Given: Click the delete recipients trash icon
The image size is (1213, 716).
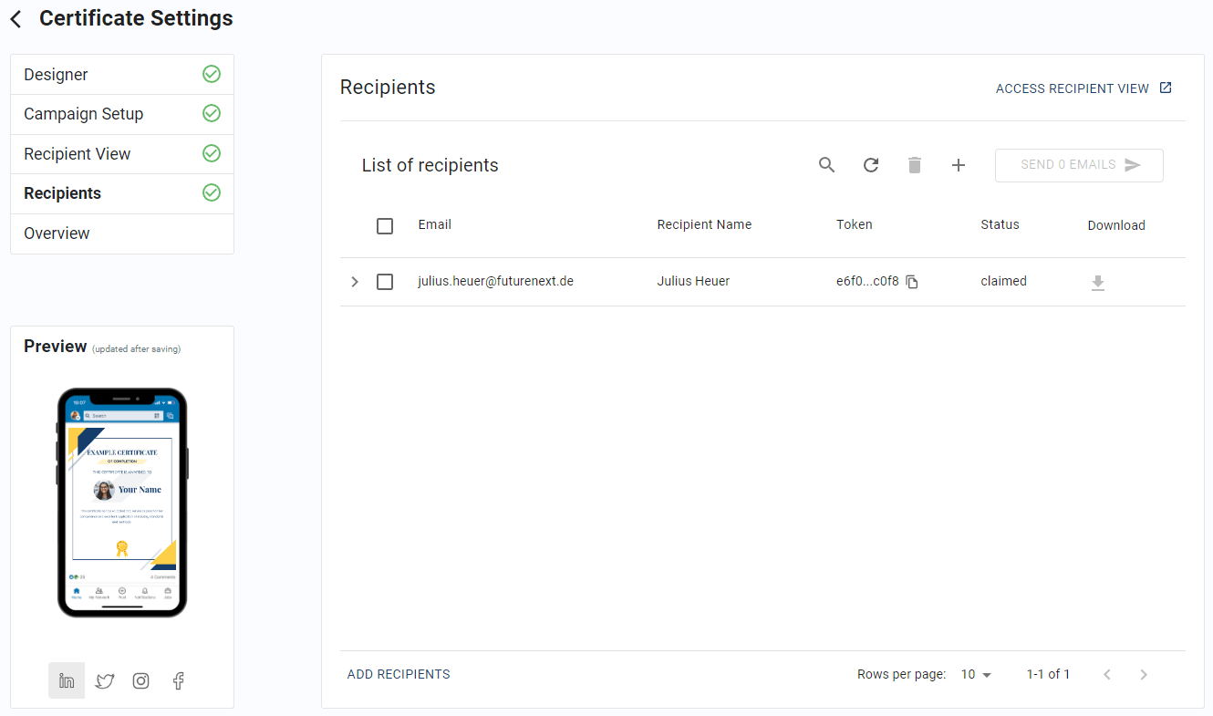Looking at the screenshot, I should coord(915,165).
